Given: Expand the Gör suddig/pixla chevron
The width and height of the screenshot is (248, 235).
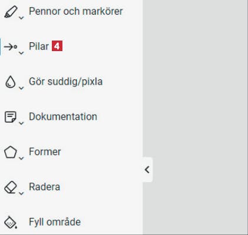Looking at the screenshot, I should tap(21, 88).
